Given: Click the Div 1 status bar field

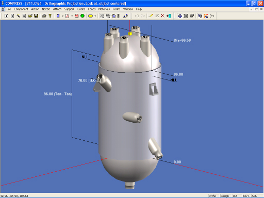Looking at the screenshot, I should click(246, 196).
